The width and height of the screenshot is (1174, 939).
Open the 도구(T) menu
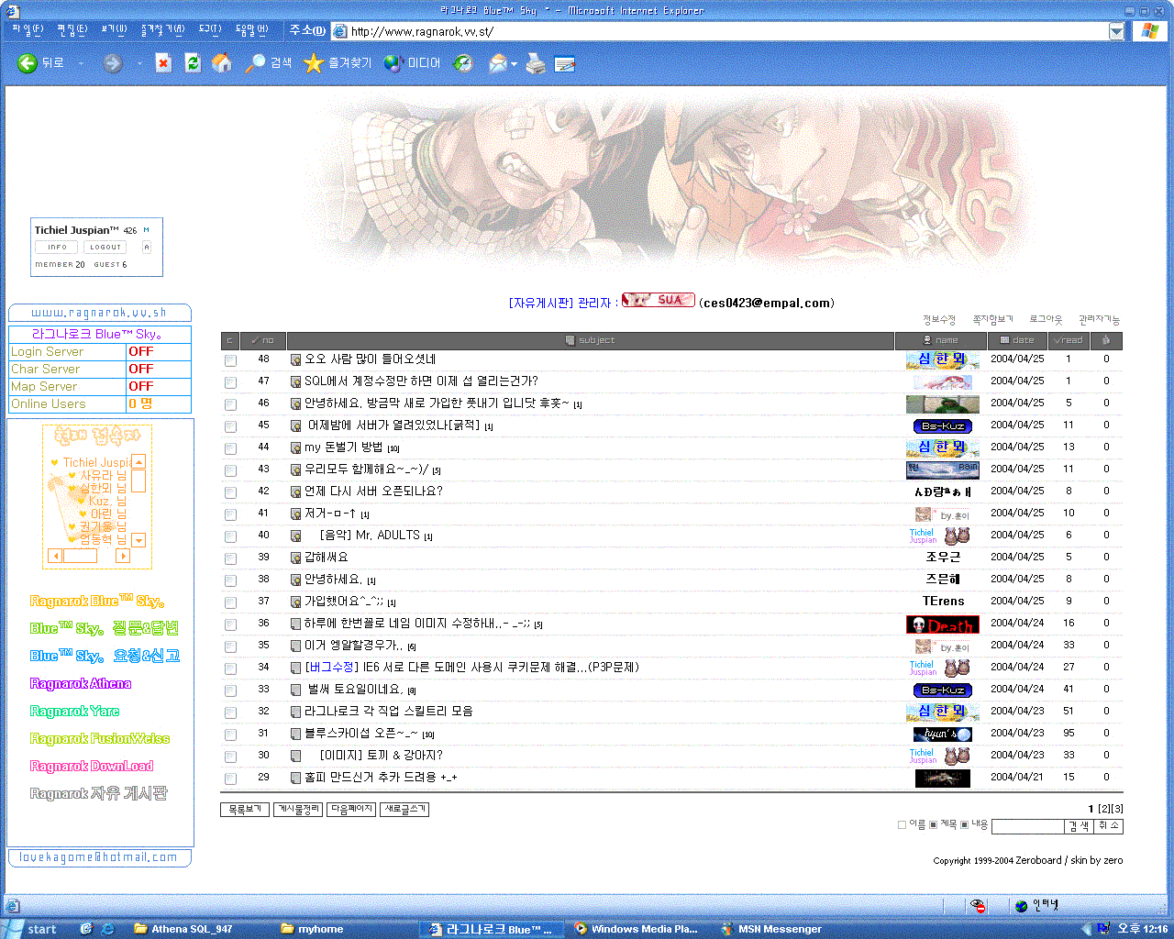pos(210,29)
